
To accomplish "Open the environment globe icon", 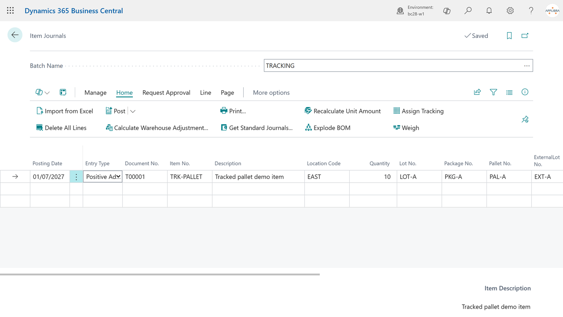I will 400,11.
